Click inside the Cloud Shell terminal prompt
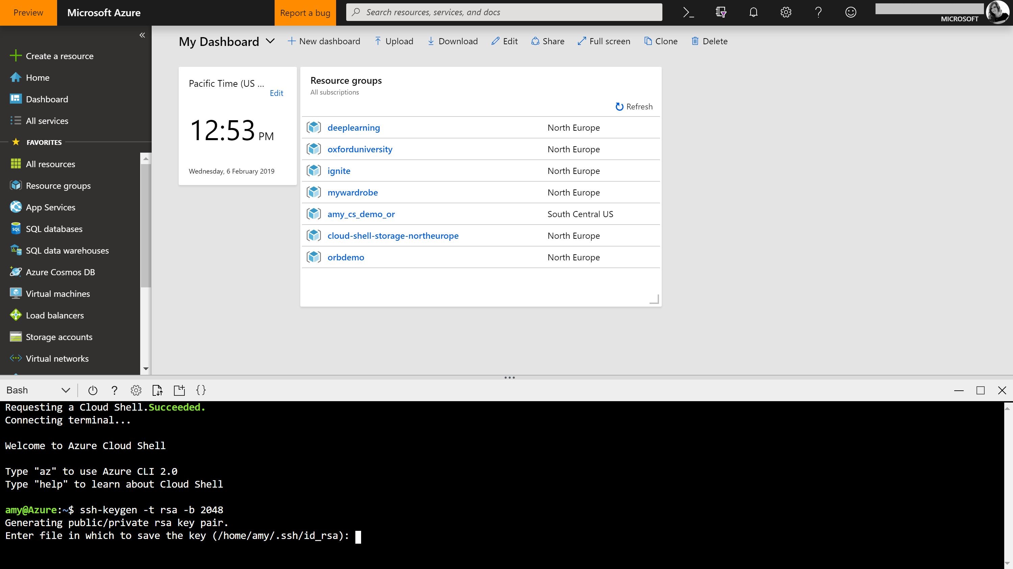 (x=358, y=537)
